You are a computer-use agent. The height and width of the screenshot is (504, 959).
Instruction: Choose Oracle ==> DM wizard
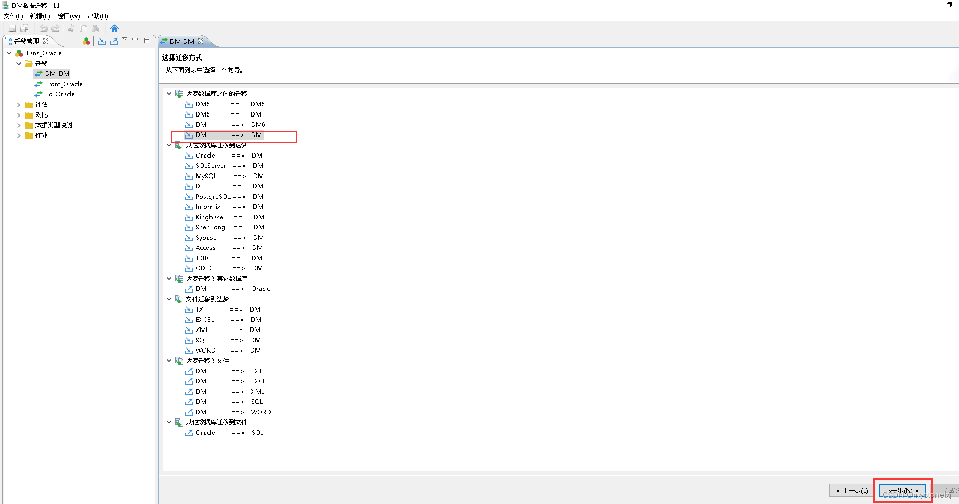pos(224,156)
